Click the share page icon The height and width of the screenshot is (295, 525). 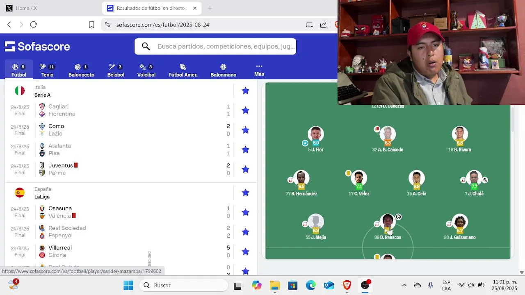[323, 25]
